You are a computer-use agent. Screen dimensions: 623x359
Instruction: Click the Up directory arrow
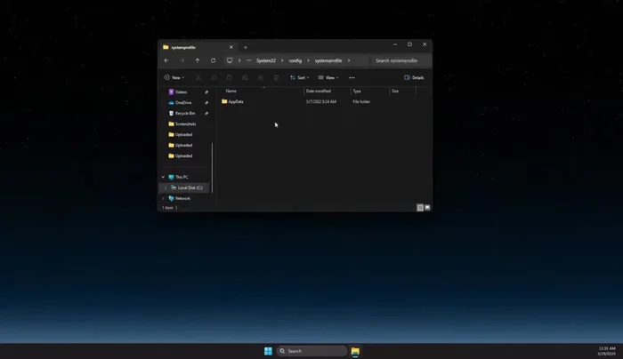coord(198,60)
